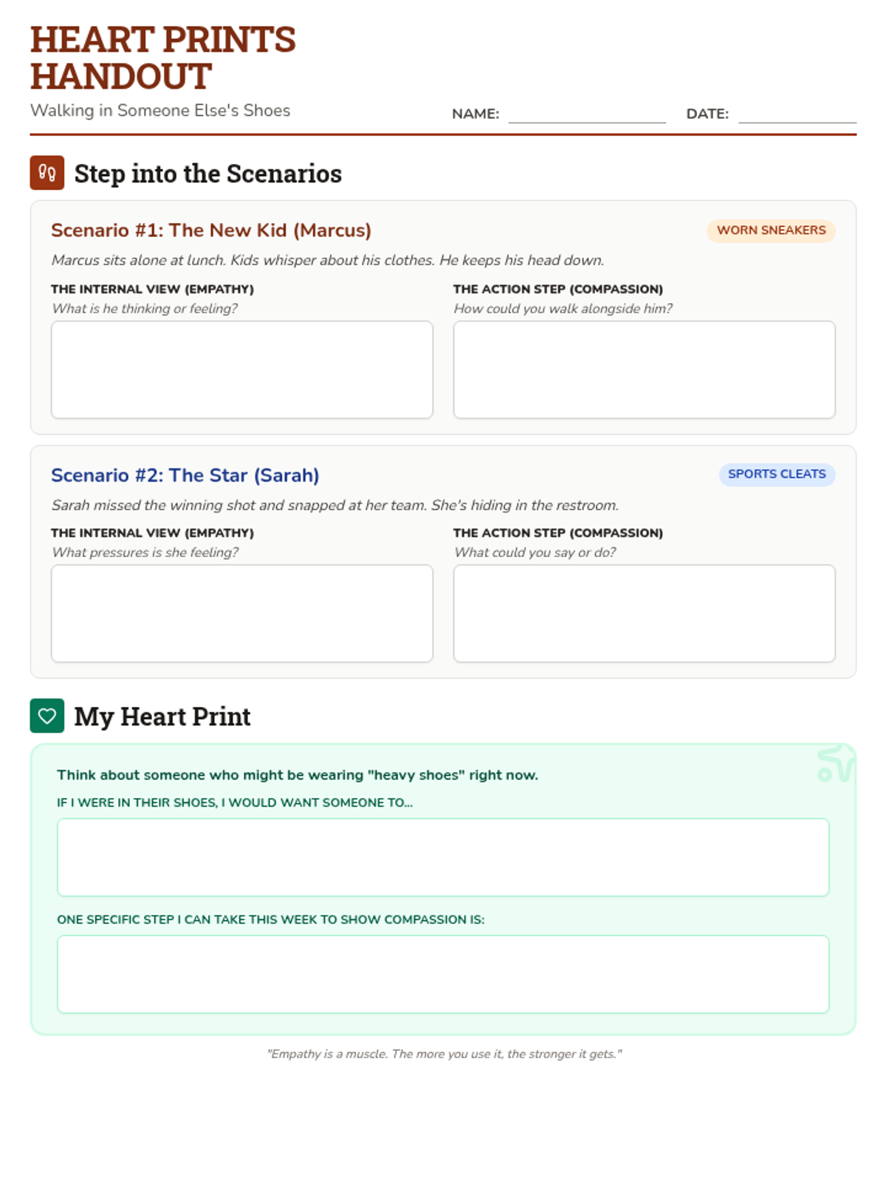Click the faded decorative icon in the green box corner
Screen dimensions: 886x1182
835,764
